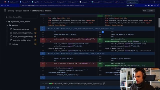
Task: Focus the Filter changed files field
Action: click(x=21, y=17)
